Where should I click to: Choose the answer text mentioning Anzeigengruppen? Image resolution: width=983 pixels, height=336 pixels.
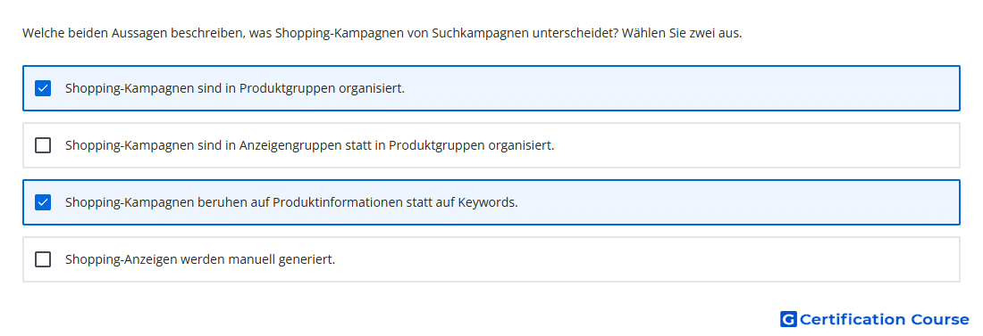pyautogui.click(x=310, y=145)
